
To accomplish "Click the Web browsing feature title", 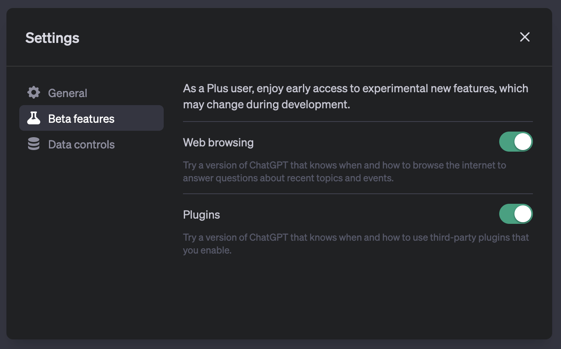I will [x=218, y=142].
